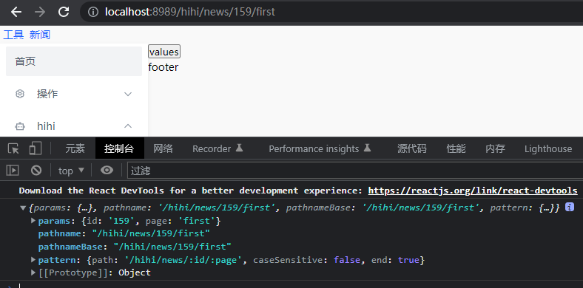Viewport: 583px width, 288px height.
Task: Show the console sidebar icon
Action: click(x=13, y=171)
